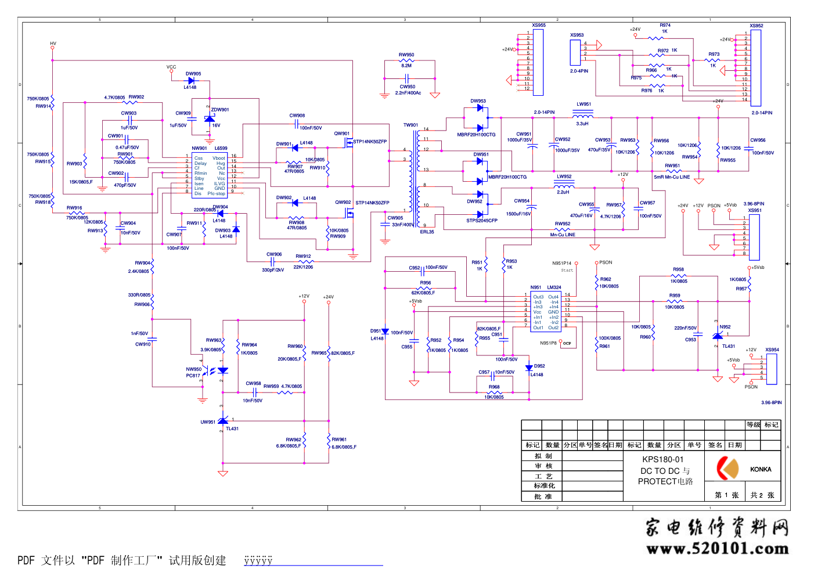Click the '拟制' title block cell
This screenshot has width=814, height=576.
[542, 456]
